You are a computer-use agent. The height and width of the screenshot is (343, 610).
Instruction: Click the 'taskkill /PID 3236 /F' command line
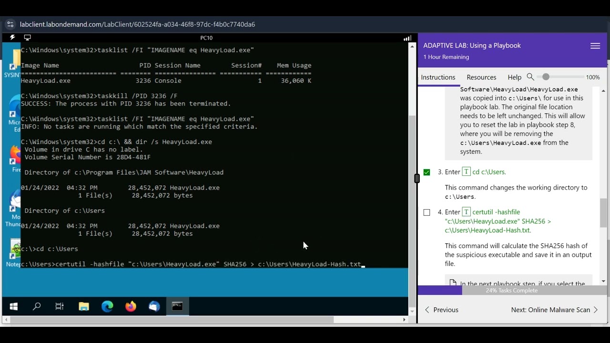point(99,96)
